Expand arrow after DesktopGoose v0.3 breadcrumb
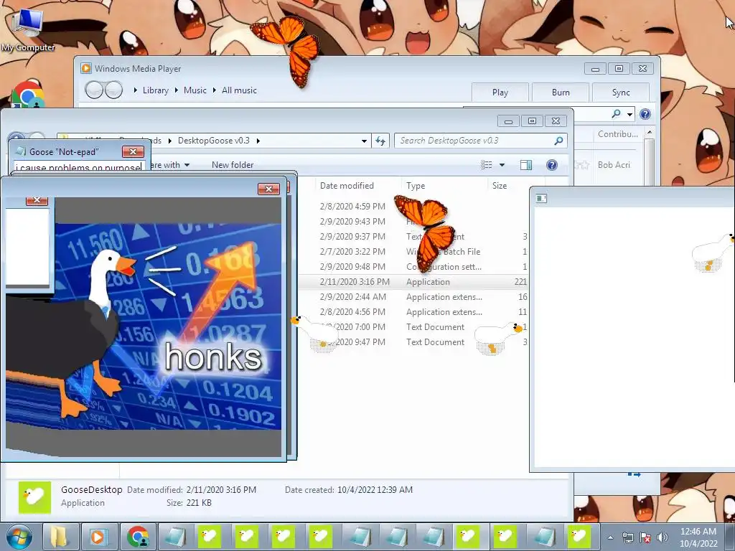The width and height of the screenshot is (735, 551). click(258, 141)
